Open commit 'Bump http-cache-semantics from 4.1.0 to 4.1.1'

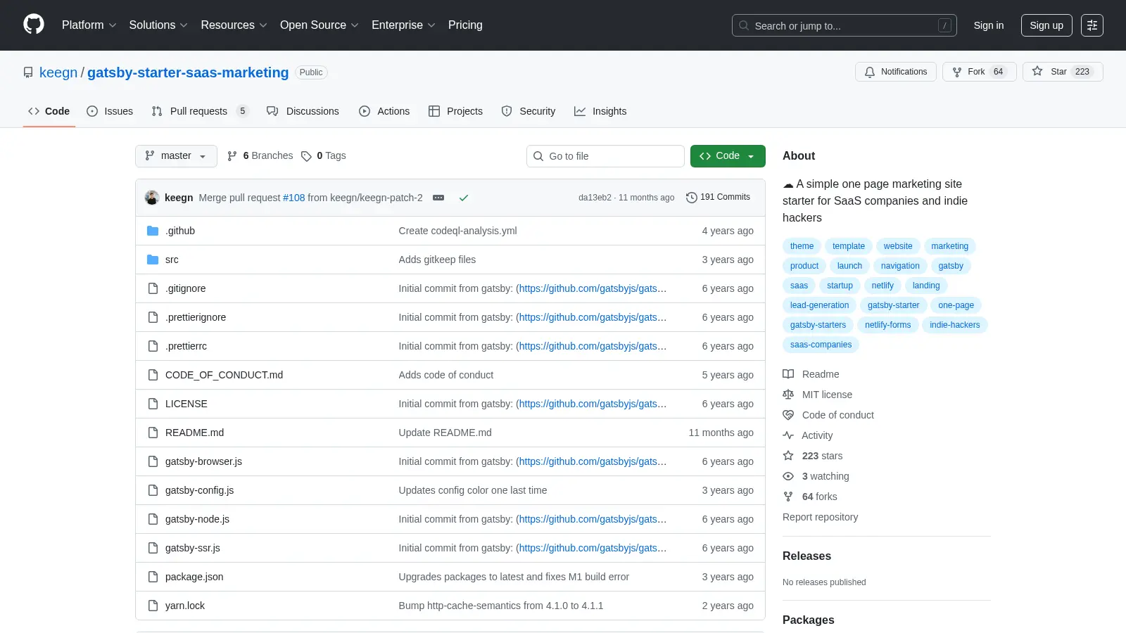click(500, 606)
